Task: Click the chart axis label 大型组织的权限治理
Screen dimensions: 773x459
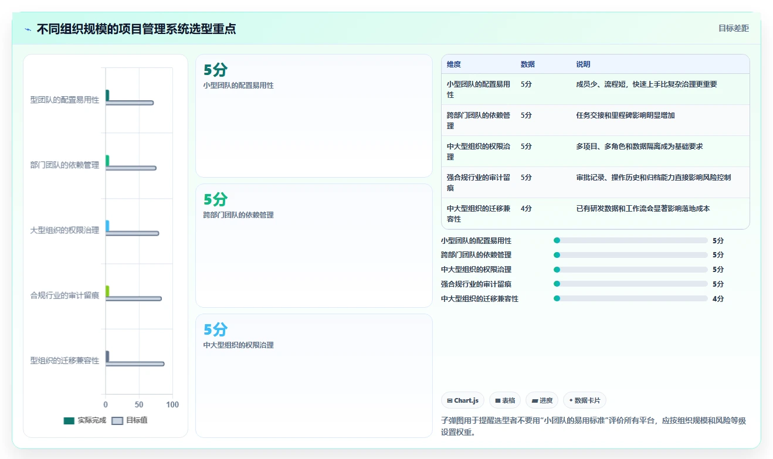Action: point(65,230)
